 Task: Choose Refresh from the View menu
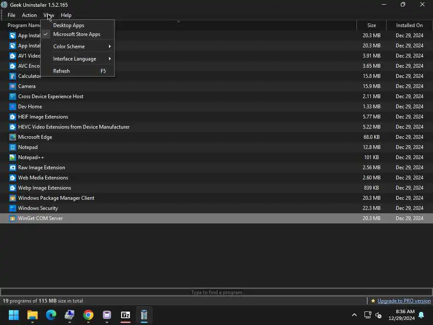[77, 71]
